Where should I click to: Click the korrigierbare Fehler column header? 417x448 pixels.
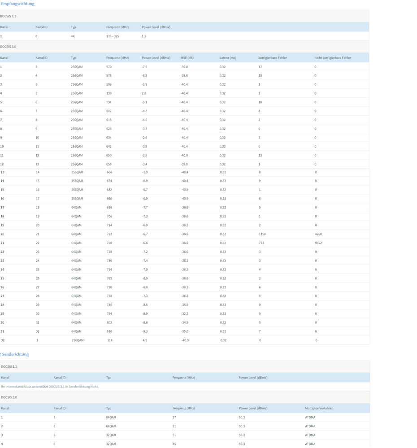point(273,58)
